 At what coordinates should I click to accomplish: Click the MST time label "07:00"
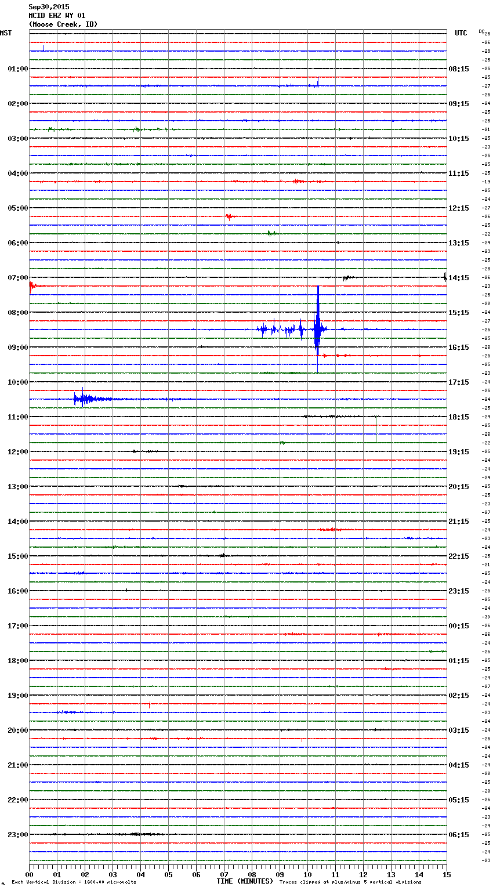tap(18, 278)
